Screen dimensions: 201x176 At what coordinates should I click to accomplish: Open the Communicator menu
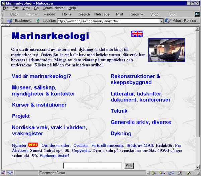click(54, 8)
